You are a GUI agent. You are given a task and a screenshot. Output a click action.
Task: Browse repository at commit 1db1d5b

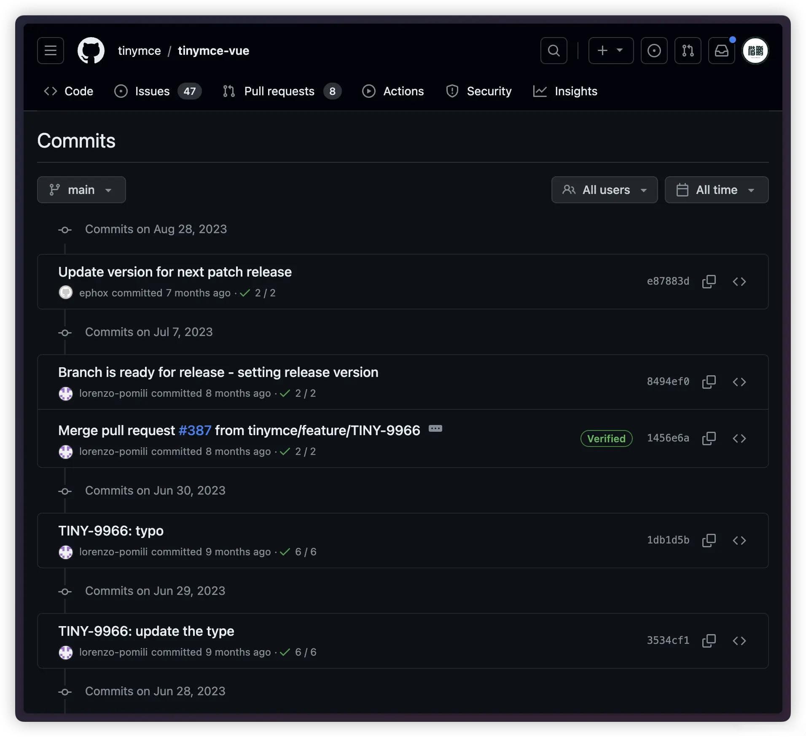739,540
